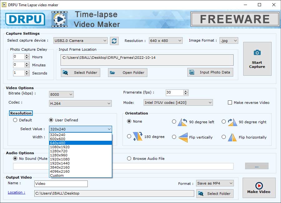Image resolution: width=281 pixels, height=203 pixels.
Task: Select the User Defined resolution option
Action: coord(51,120)
